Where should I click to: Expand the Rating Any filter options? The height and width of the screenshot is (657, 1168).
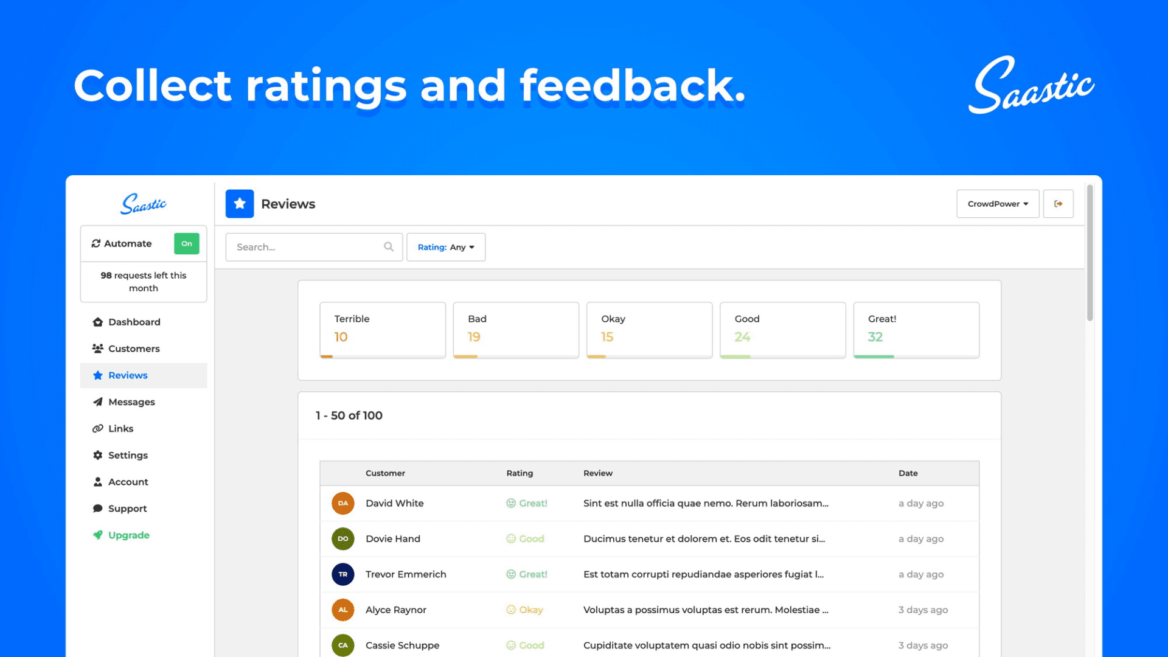[x=446, y=246]
